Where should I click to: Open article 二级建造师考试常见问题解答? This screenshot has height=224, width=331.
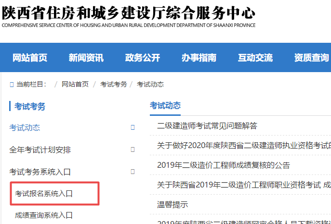pos(207,126)
